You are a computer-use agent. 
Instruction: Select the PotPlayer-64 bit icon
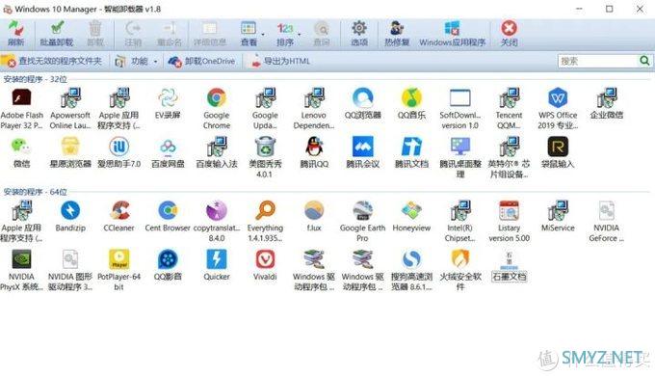119,259
